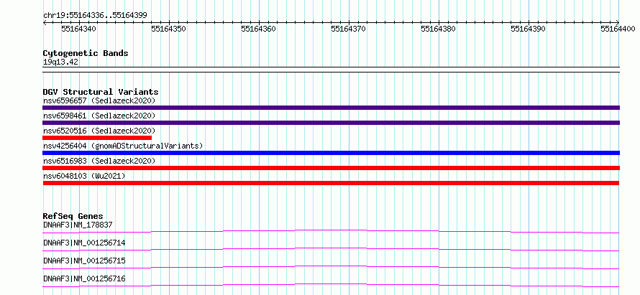Screen dimensions: 640x295
Task: Click gene label DNAAF3|NM_001256716
Action: (x=84, y=278)
